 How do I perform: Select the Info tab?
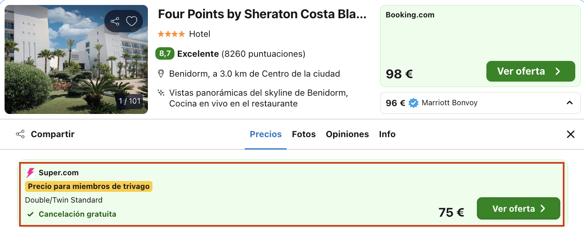pos(387,134)
